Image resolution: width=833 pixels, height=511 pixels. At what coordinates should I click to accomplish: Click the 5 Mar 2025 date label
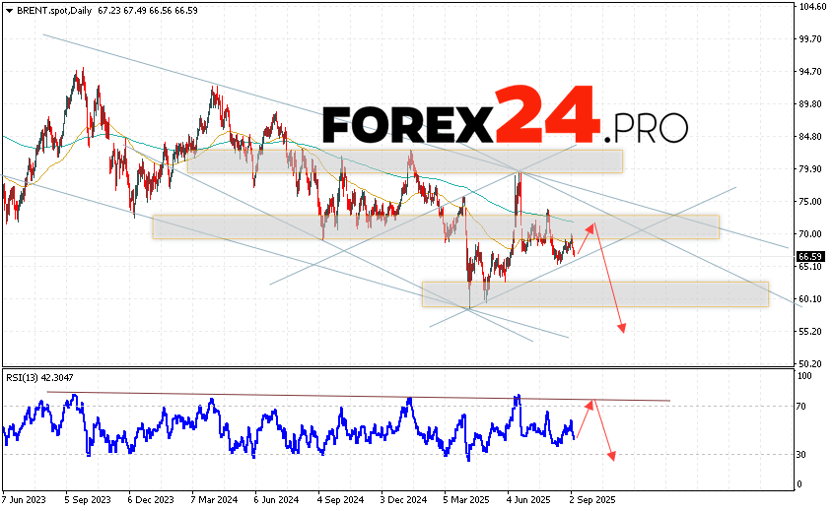[466, 498]
